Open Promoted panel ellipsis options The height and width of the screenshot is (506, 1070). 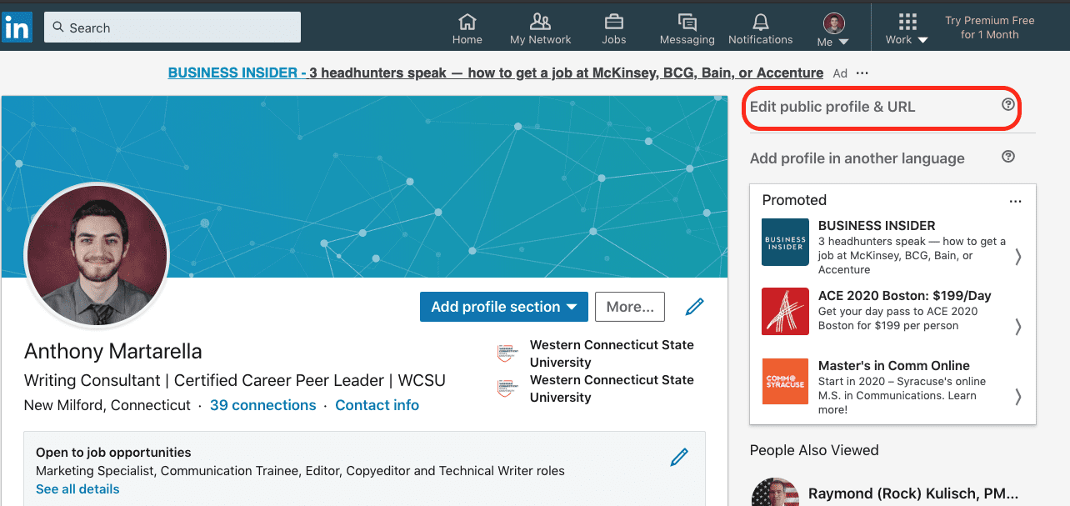coord(1015,201)
